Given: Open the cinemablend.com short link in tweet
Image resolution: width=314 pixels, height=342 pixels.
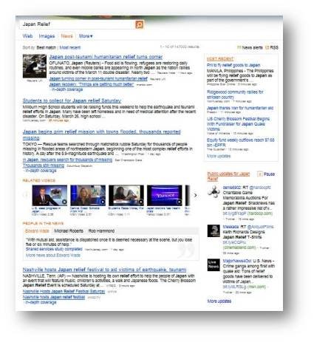Looking at the screenshot, I should coord(234,242).
